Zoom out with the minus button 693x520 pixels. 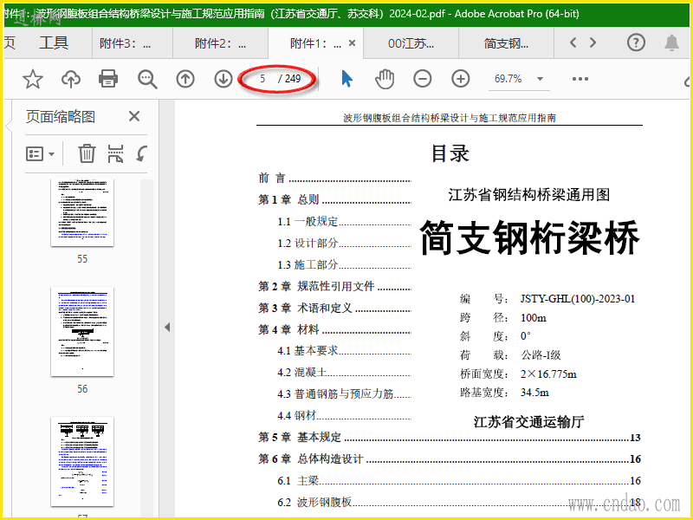click(x=423, y=79)
